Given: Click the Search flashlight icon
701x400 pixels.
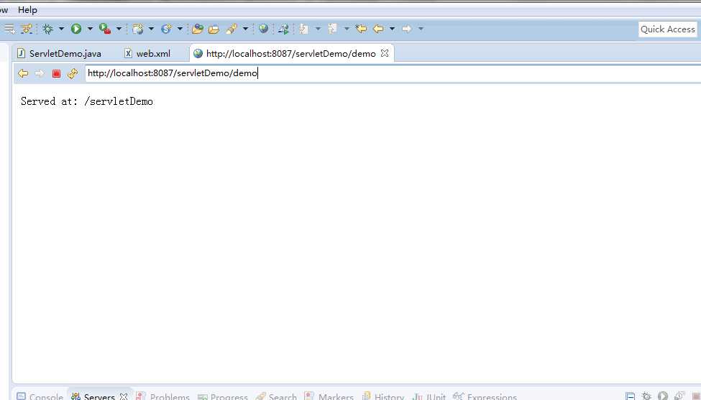Looking at the screenshot, I should point(232,29).
